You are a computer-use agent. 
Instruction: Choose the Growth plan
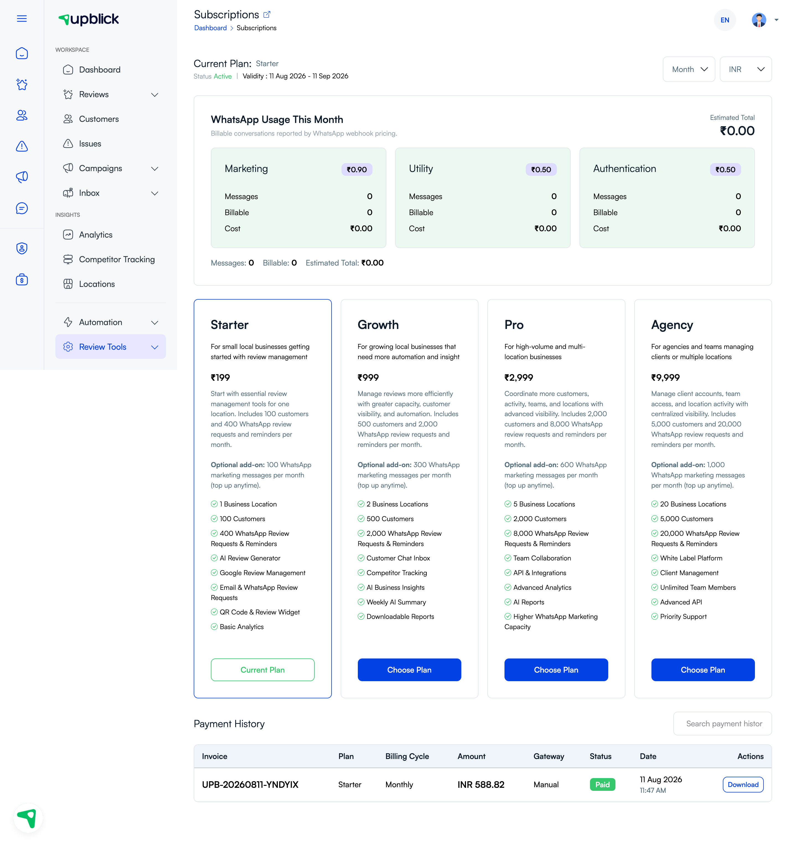pyautogui.click(x=409, y=670)
